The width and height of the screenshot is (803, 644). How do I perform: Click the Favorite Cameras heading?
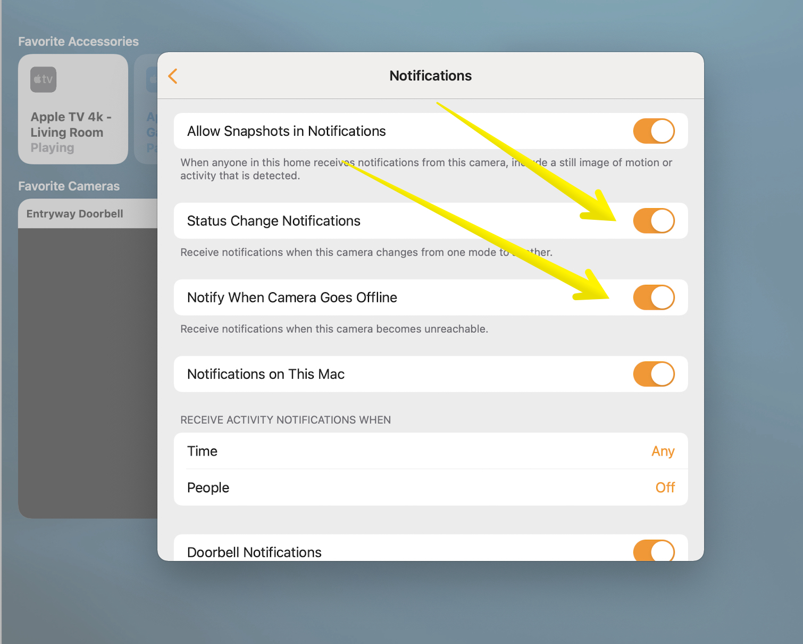tap(69, 186)
